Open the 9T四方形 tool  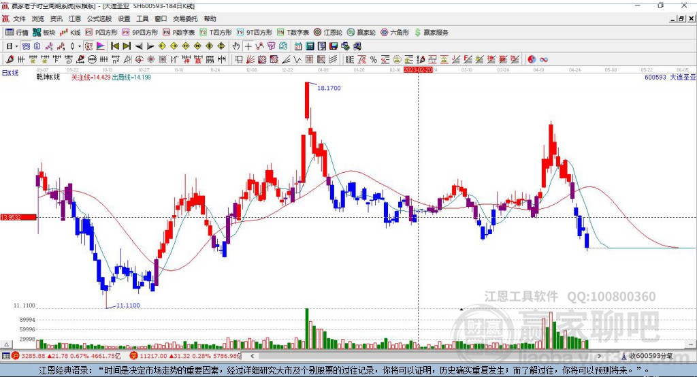(x=255, y=33)
